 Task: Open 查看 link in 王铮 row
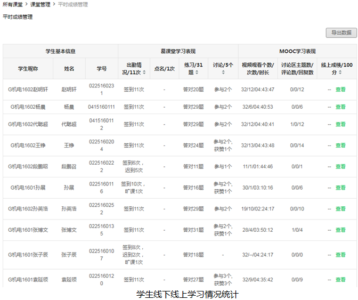(340, 145)
